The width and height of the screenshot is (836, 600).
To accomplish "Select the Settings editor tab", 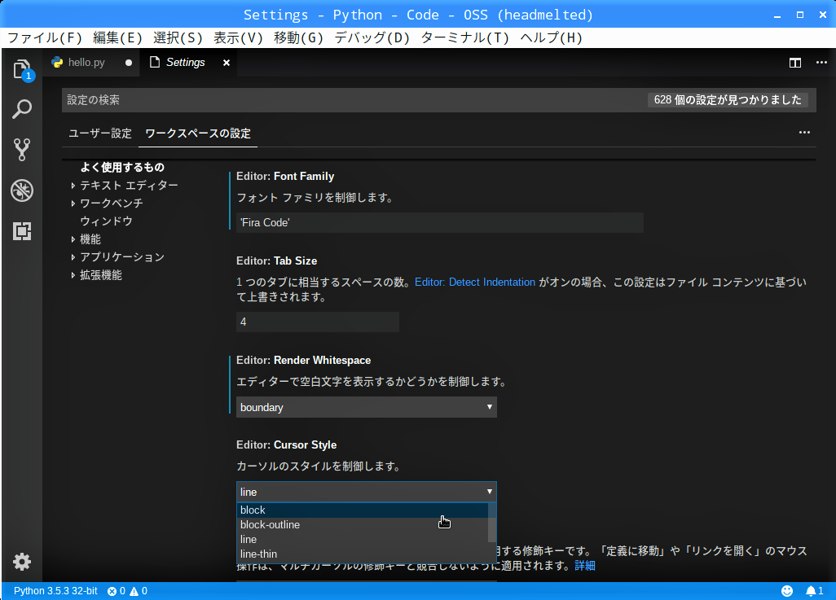I will coord(185,63).
